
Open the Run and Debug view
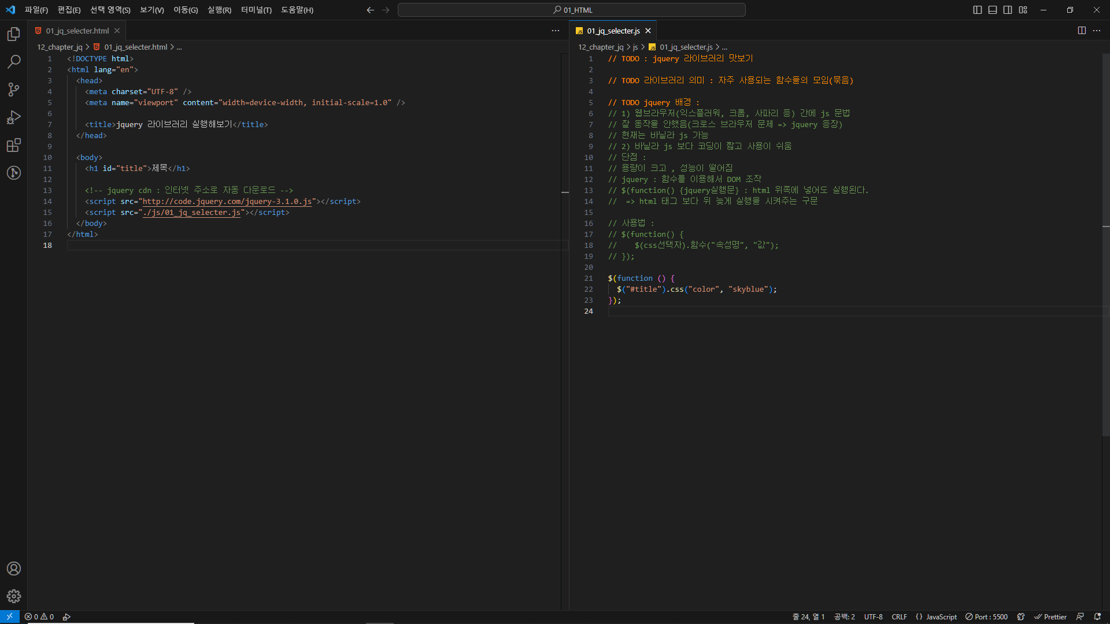point(14,117)
